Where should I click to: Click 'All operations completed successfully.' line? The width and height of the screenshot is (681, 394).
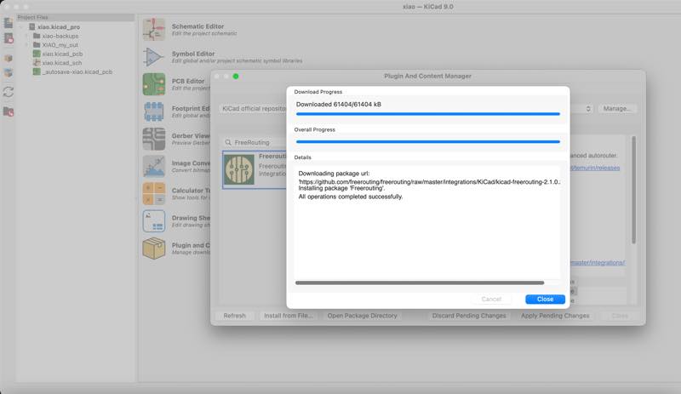pyautogui.click(x=351, y=197)
